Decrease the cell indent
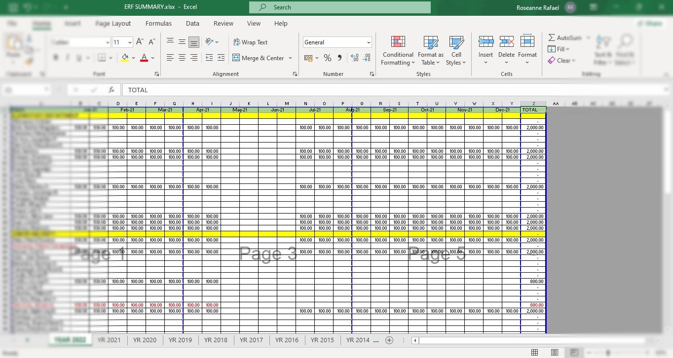This screenshot has height=358, width=673. pos(209,58)
